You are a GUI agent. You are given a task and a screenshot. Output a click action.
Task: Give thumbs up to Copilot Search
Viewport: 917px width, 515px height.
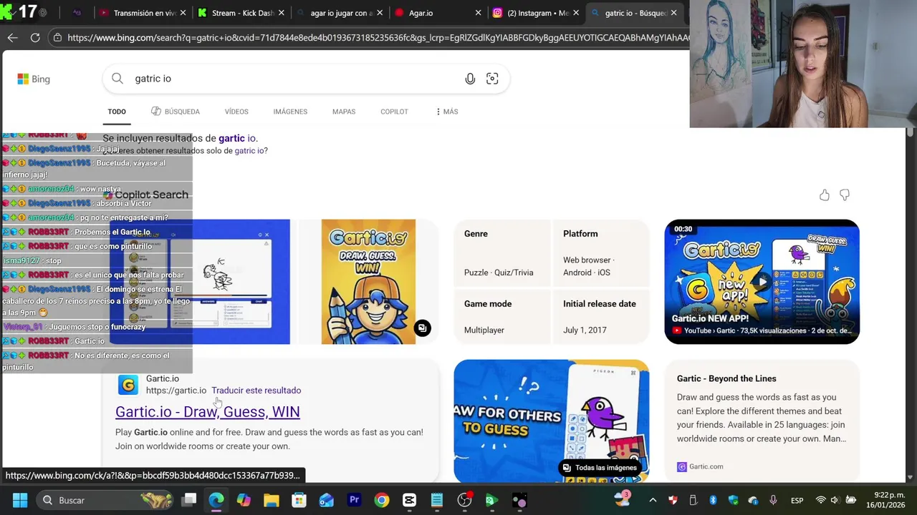tap(825, 195)
